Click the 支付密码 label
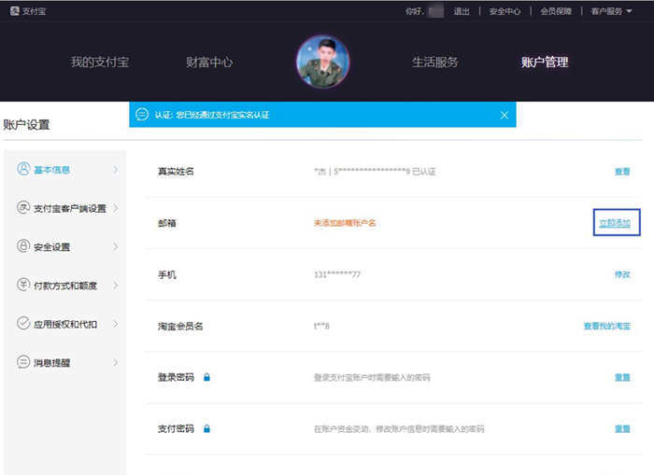The width and height of the screenshot is (654, 475). coord(176,428)
